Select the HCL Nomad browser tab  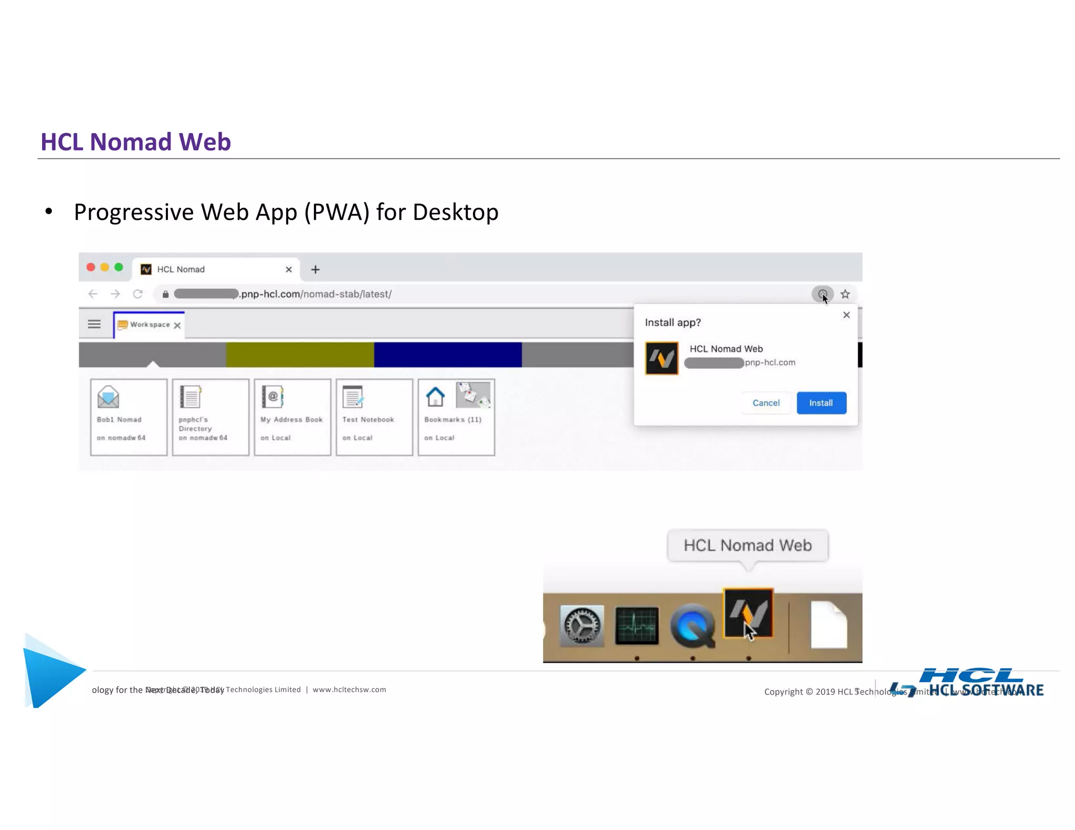click(x=216, y=269)
